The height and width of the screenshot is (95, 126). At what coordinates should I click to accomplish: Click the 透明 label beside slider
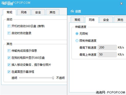14,78
